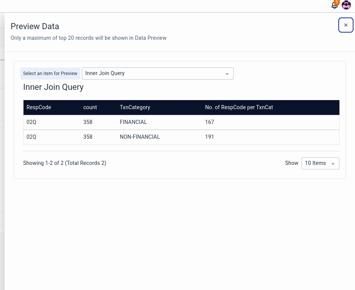Image resolution: width=355 pixels, height=290 pixels.
Task: Open the Show 10 Items dropdown
Action: pos(320,163)
